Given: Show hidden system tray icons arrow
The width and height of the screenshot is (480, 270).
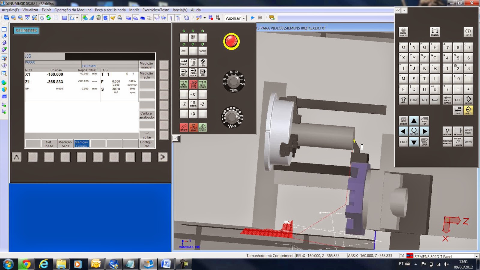Looking at the screenshot, I should coord(415,264).
